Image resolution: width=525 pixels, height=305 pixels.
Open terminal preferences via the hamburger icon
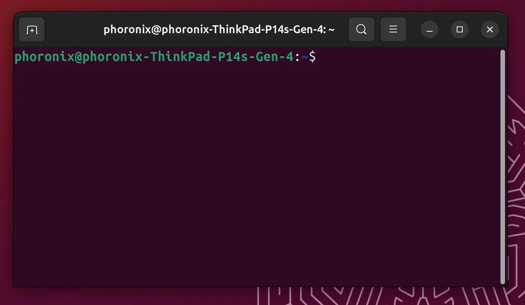coord(393,29)
